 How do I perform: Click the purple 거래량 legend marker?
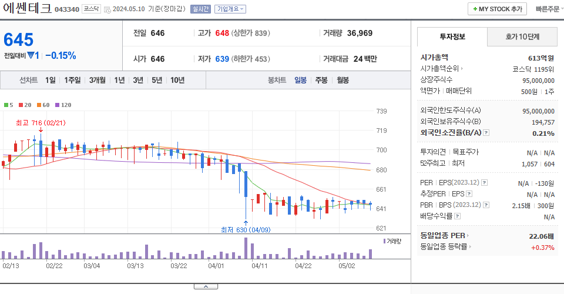384,241
